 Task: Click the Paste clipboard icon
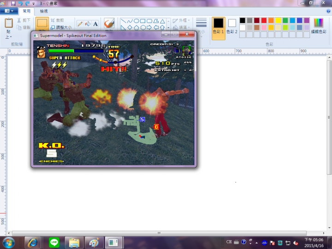(x=9, y=23)
